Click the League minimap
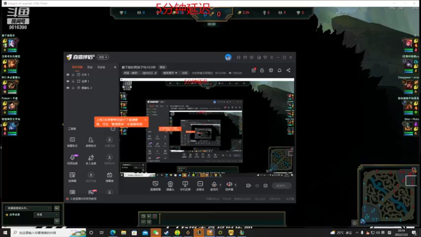This screenshot has width=421, height=237. [389, 195]
